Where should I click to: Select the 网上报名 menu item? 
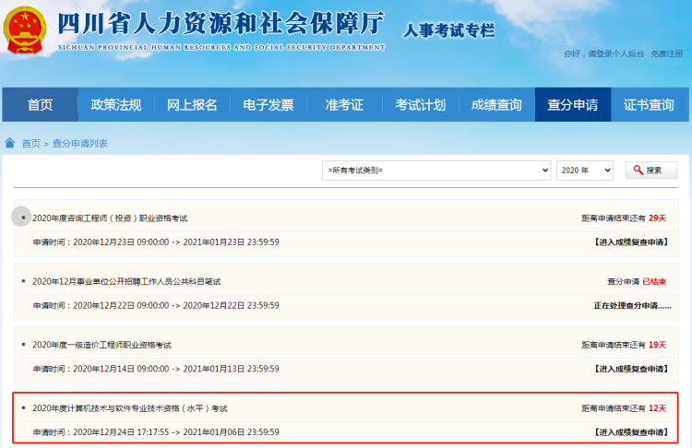tap(192, 104)
